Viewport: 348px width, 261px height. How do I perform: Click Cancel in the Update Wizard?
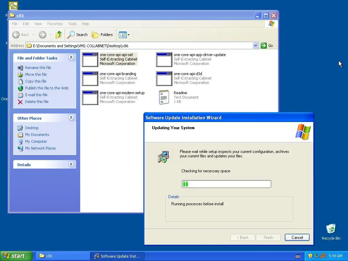click(x=297, y=238)
